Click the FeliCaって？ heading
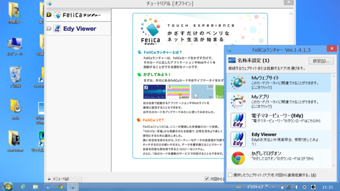Screen dimensions: 340x191 [x=154, y=120]
